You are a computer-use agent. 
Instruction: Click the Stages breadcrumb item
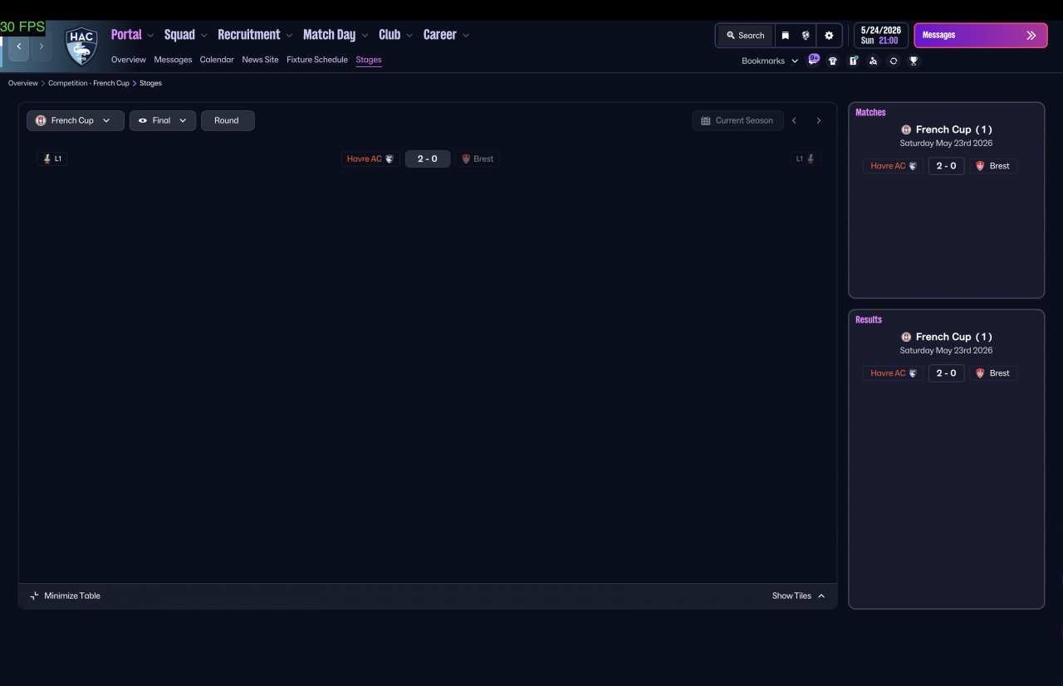coord(150,83)
